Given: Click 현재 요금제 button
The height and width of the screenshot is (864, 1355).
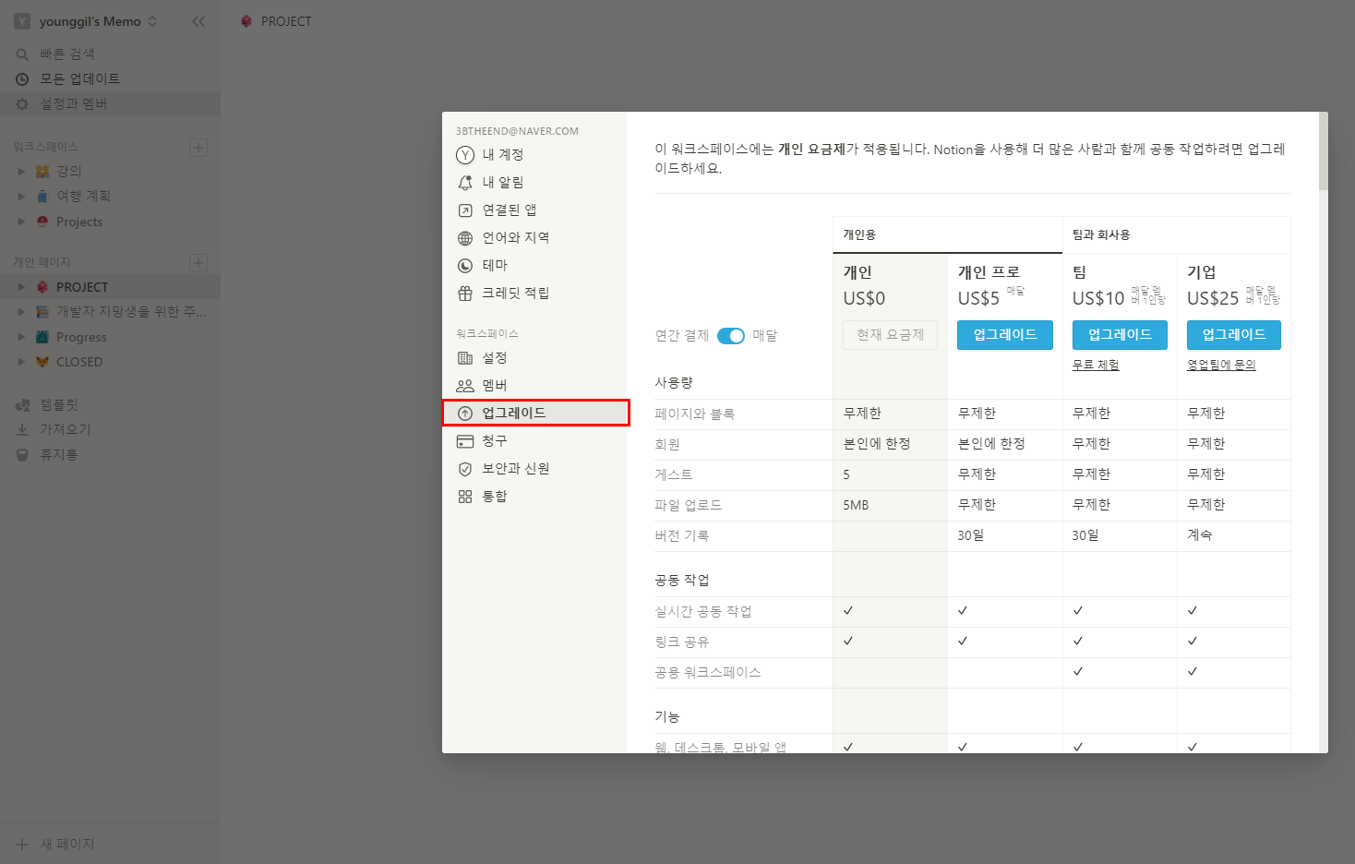Looking at the screenshot, I should tap(890, 335).
